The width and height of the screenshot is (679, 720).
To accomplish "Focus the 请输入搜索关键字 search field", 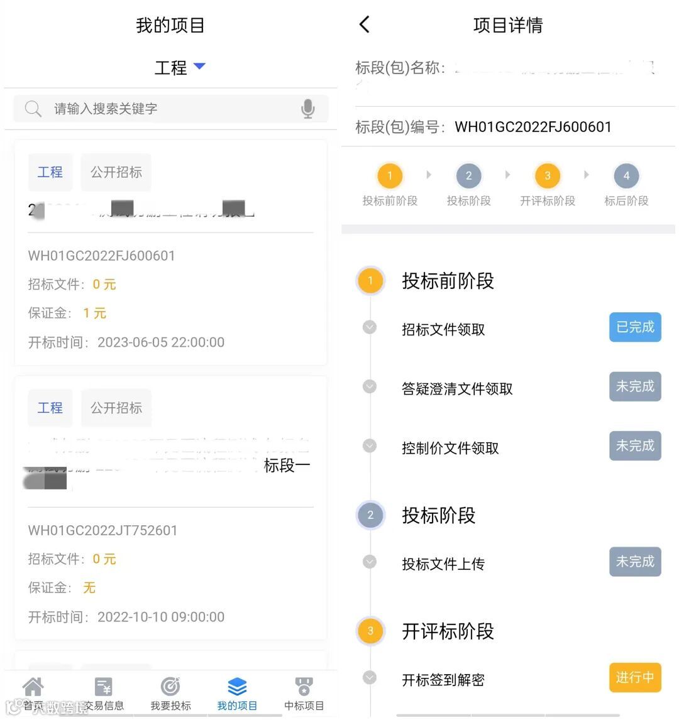I will pyautogui.click(x=170, y=109).
